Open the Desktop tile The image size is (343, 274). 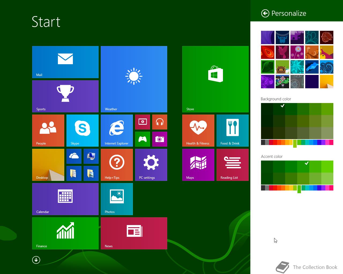48,165
